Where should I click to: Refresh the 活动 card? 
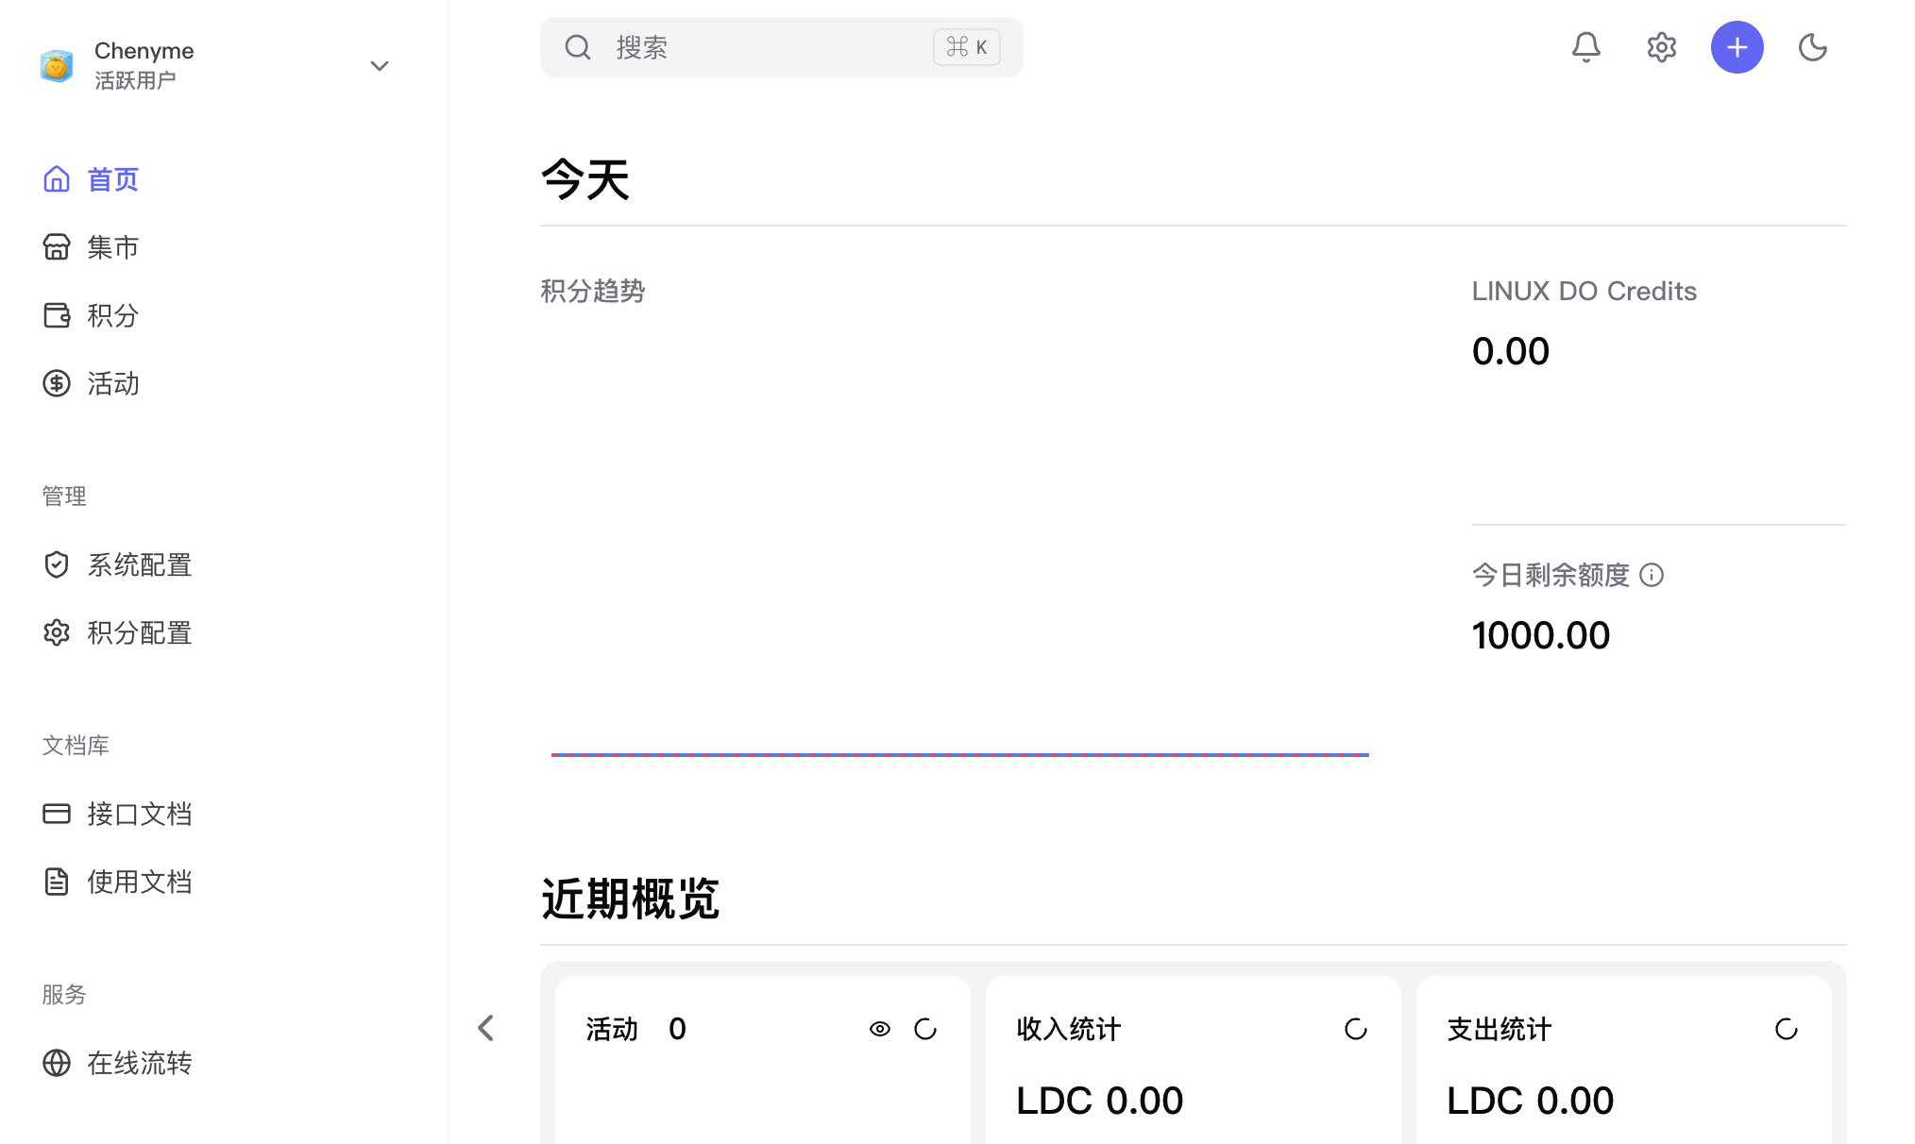(x=924, y=1029)
